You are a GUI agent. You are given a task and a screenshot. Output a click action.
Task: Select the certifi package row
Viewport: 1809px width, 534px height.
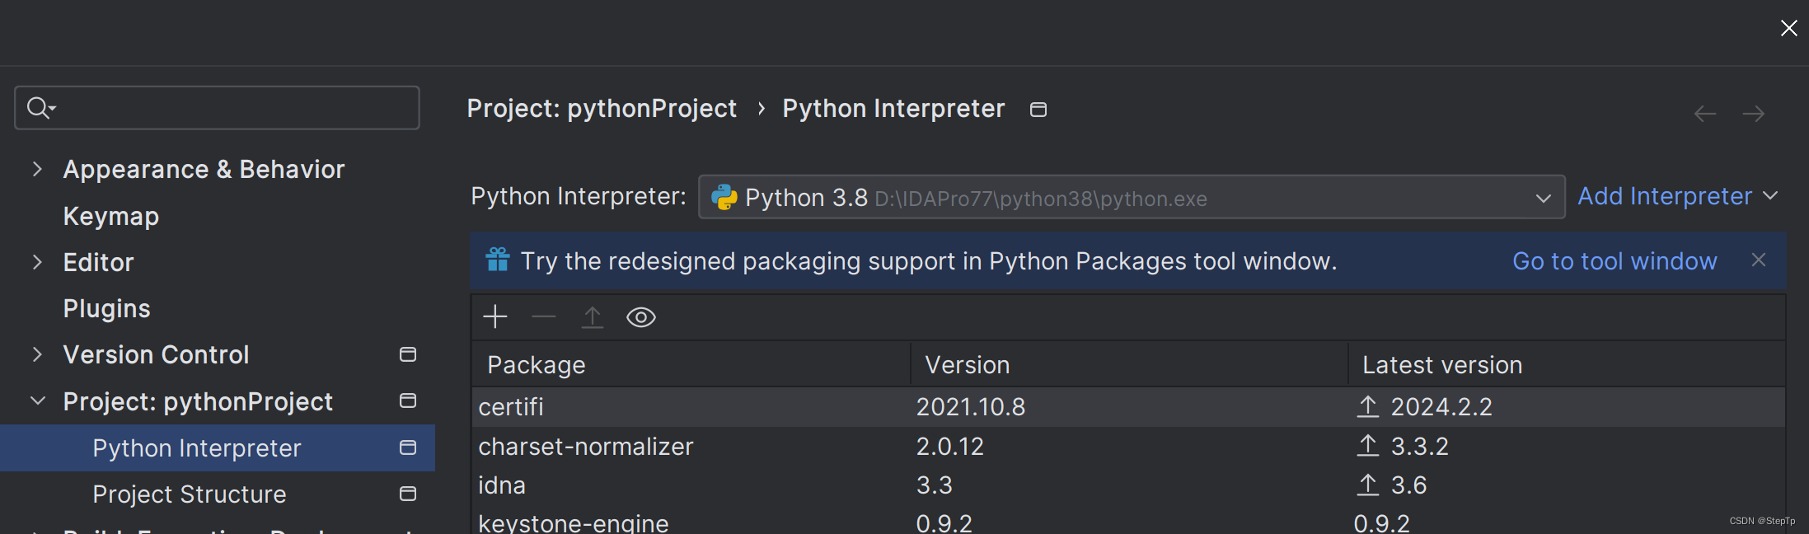tap(1128, 406)
